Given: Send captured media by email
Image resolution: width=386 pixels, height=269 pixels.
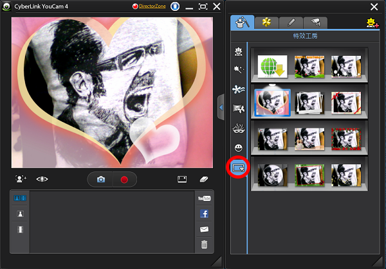Looking at the screenshot, I should tap(204, 229).
